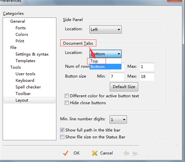
Task: Go to Settings & syntax category
Action: [32, 54]
